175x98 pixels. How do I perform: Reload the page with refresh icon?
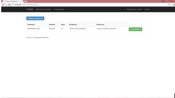coord(10,5)
